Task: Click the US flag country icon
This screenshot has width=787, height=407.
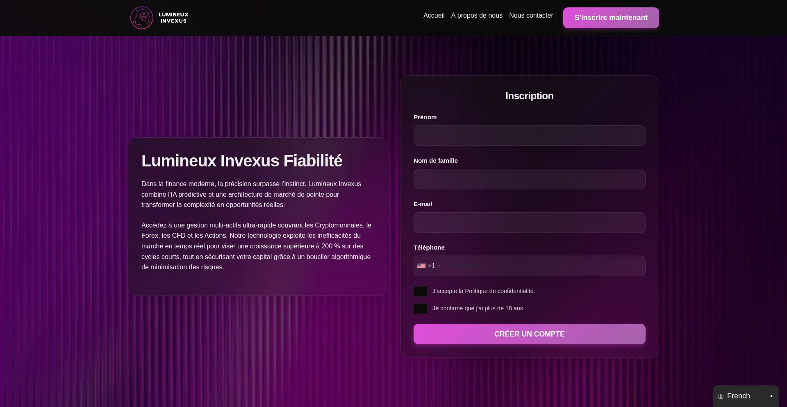Action: [421, 266]
